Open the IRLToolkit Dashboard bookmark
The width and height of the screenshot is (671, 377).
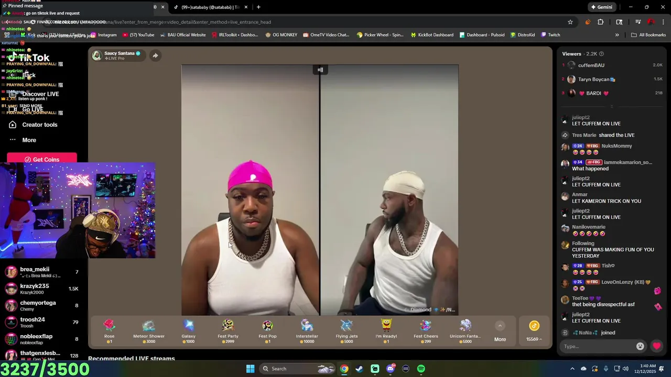point(235,35)
